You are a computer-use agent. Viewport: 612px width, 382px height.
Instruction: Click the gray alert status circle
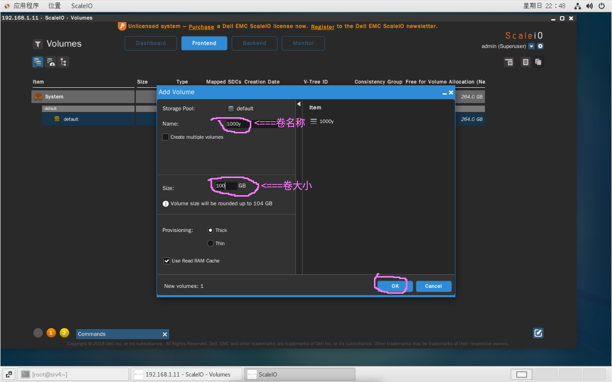coord(38,332)
